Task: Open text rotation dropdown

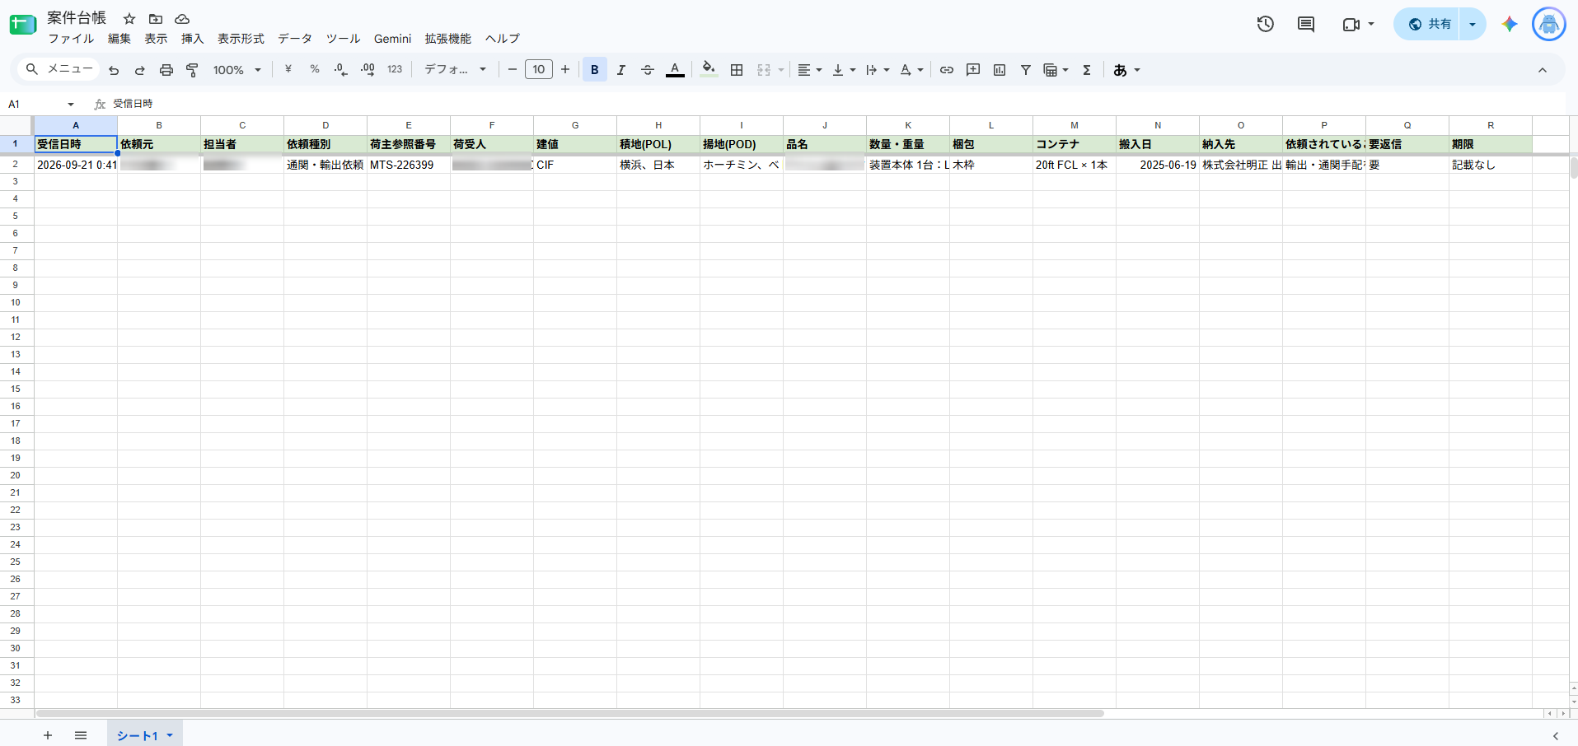Action: point(911,70)
